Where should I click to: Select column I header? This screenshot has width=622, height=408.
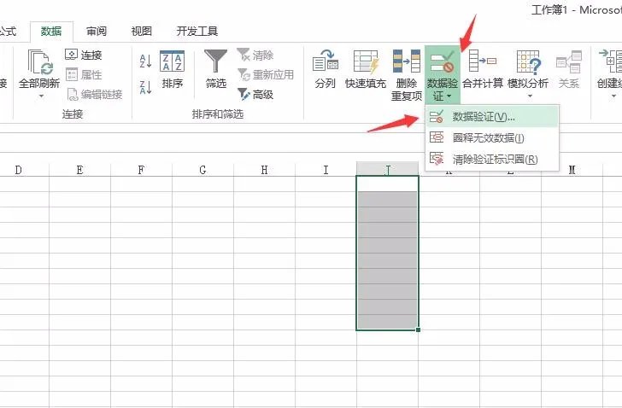click(x=326, y=170)
